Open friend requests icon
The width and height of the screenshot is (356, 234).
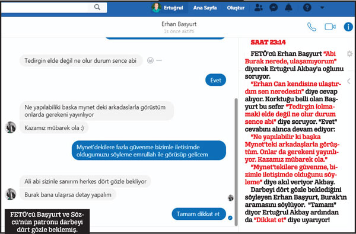pyautogui.click(x=258, y=8)
